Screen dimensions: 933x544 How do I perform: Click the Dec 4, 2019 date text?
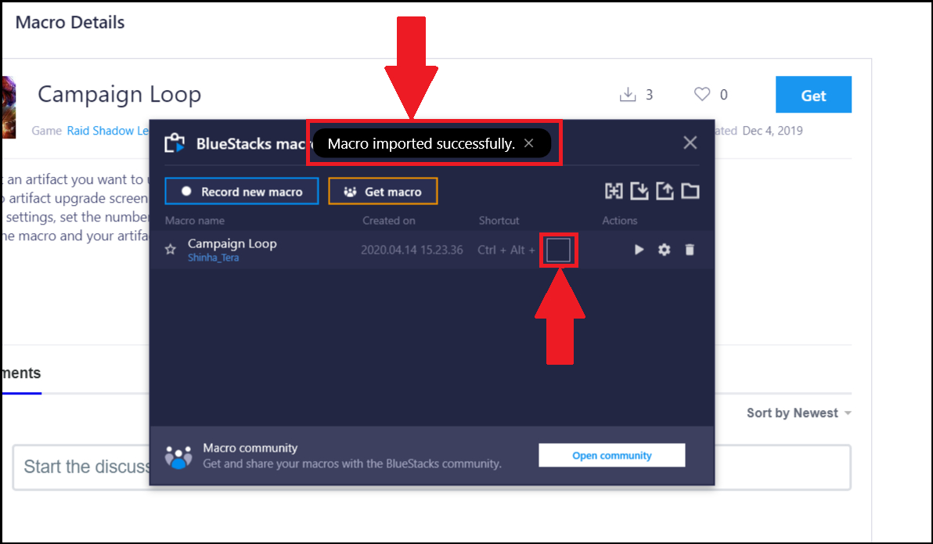pyautogui.click(x=773, y=131)
